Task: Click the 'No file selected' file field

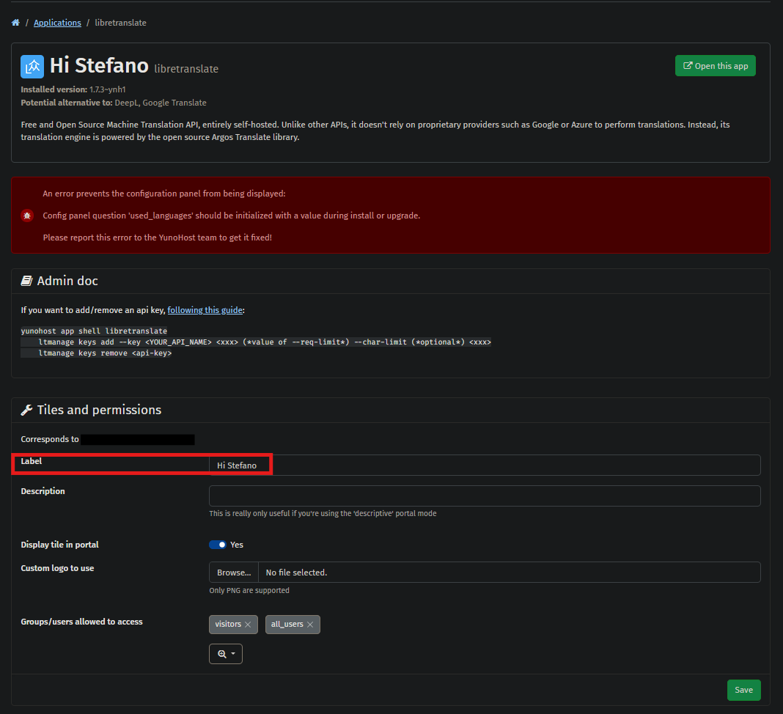Action: tap(508, 573)
